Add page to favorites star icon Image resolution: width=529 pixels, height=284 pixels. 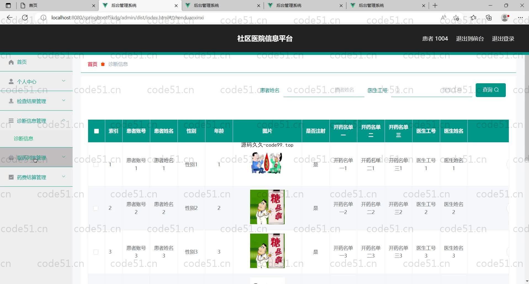(x=456, y=18)
